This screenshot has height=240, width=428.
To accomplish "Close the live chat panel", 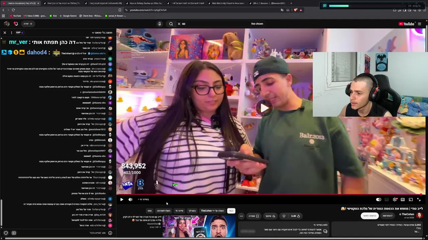I will pyautogui.click(x=5, y=33).
